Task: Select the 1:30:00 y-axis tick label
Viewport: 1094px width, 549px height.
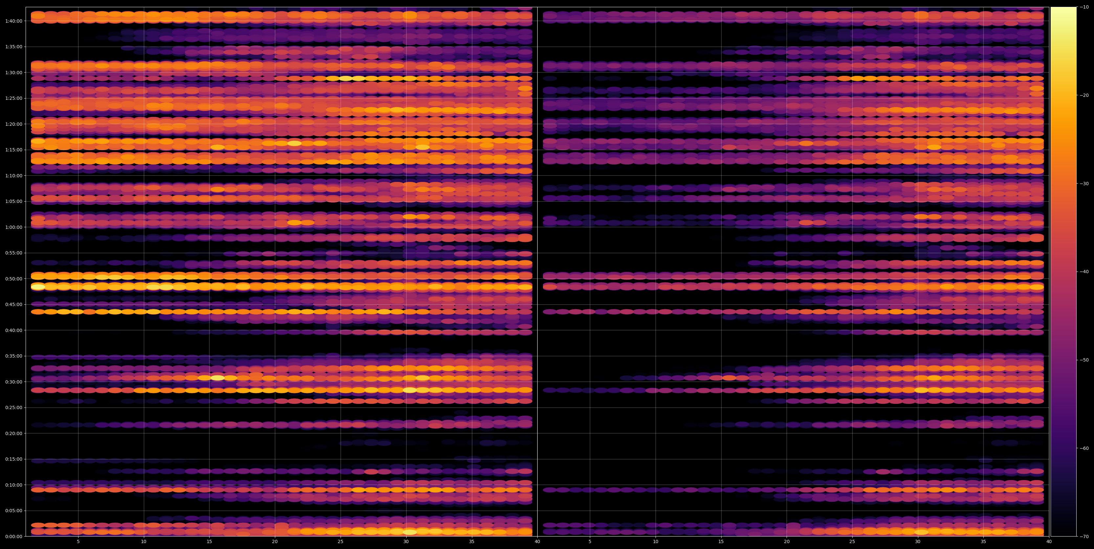Action: coord(14,73)
